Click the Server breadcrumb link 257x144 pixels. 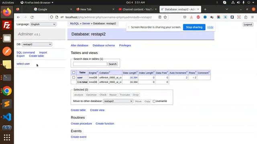click(86, 24)
